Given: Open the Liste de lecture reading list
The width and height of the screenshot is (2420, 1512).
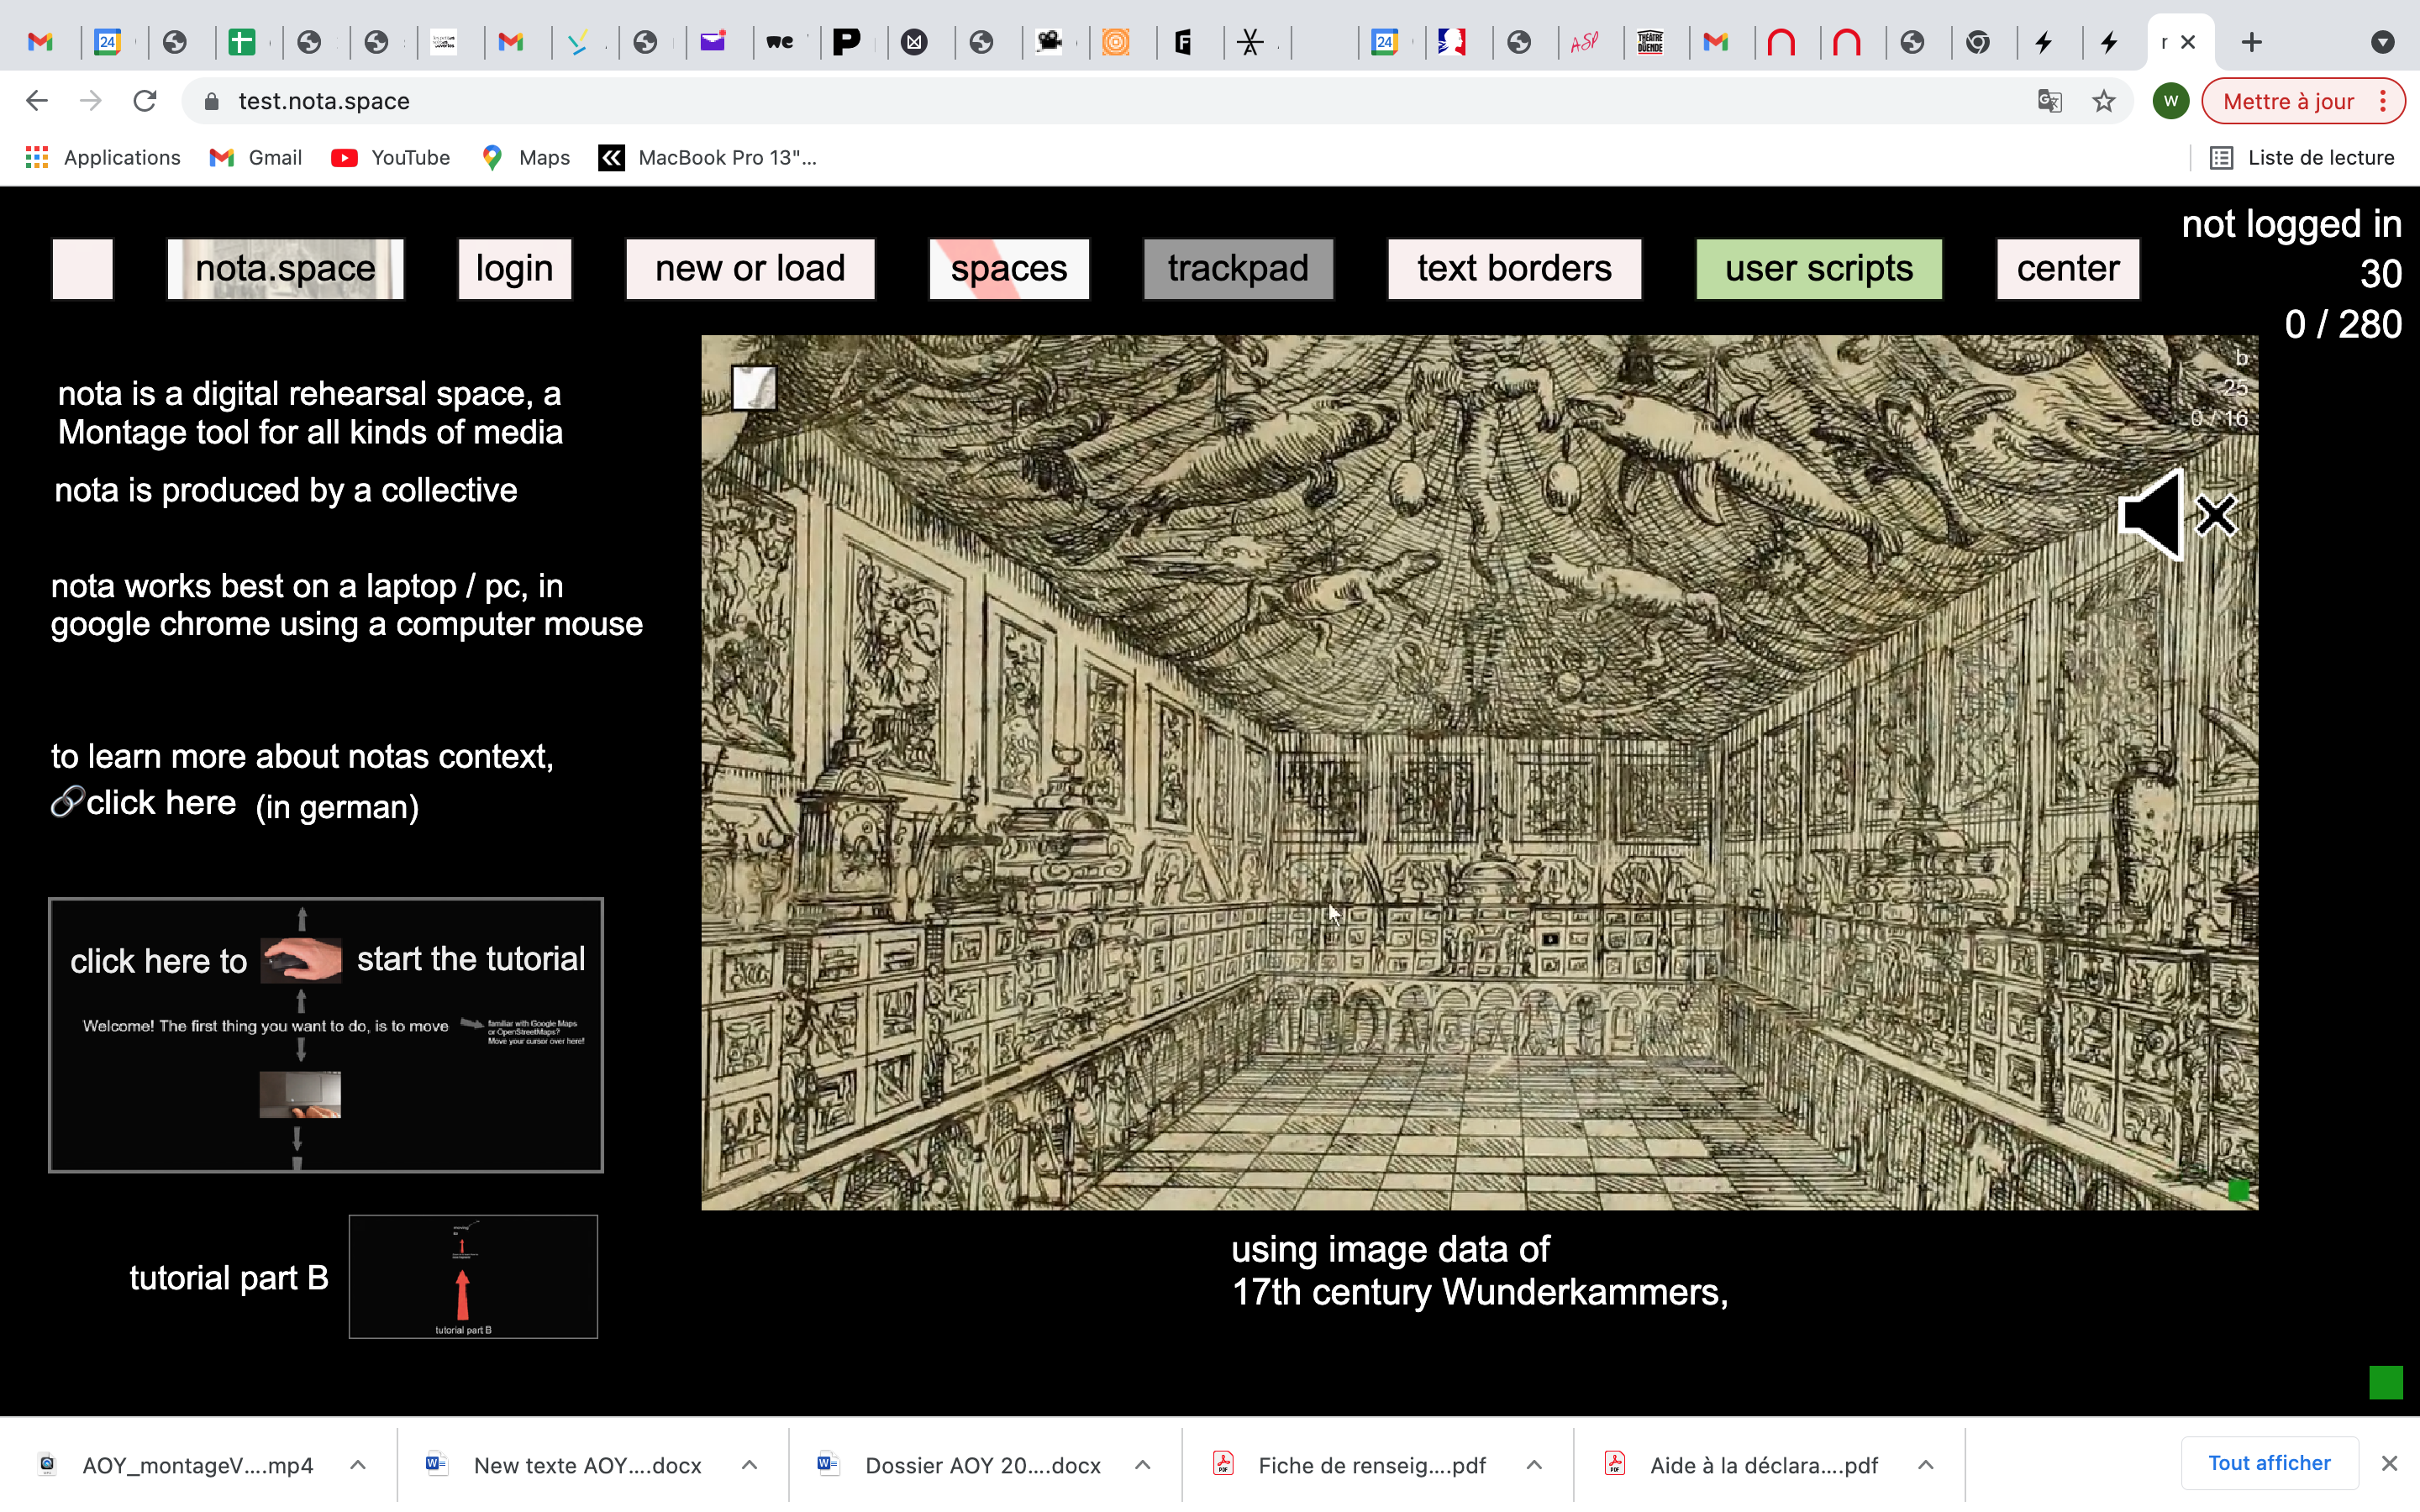Looking at the screenshot, I should (2304, 157).
